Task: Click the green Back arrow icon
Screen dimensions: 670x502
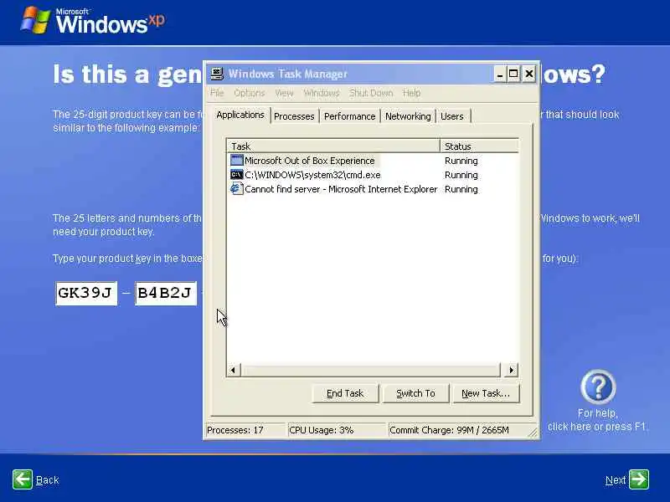Action: click(x=23, y=479)
